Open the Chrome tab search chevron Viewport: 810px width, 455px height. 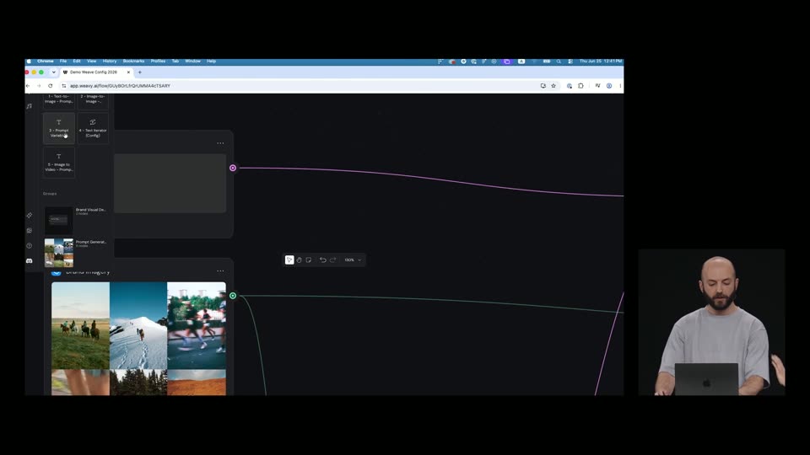53,72
